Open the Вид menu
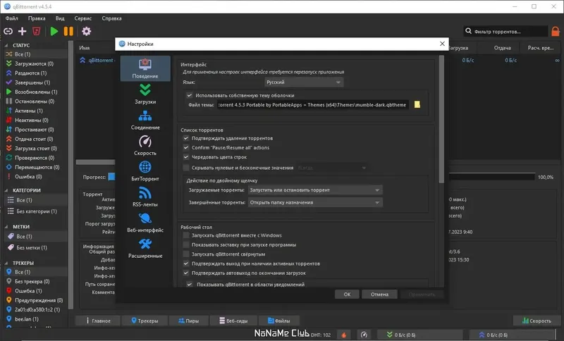564x341 pixels. [x=60, y=18]
